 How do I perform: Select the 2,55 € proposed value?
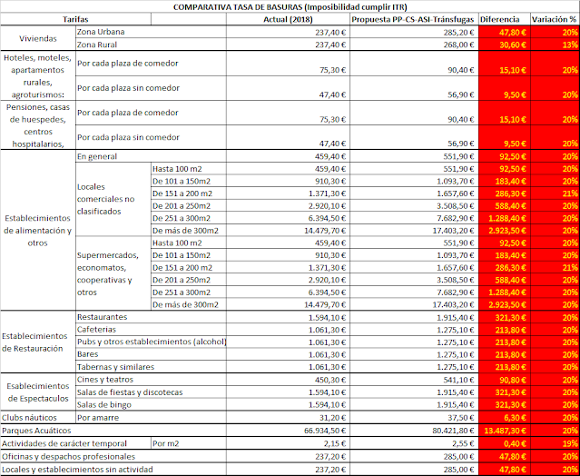pos(414,443)
